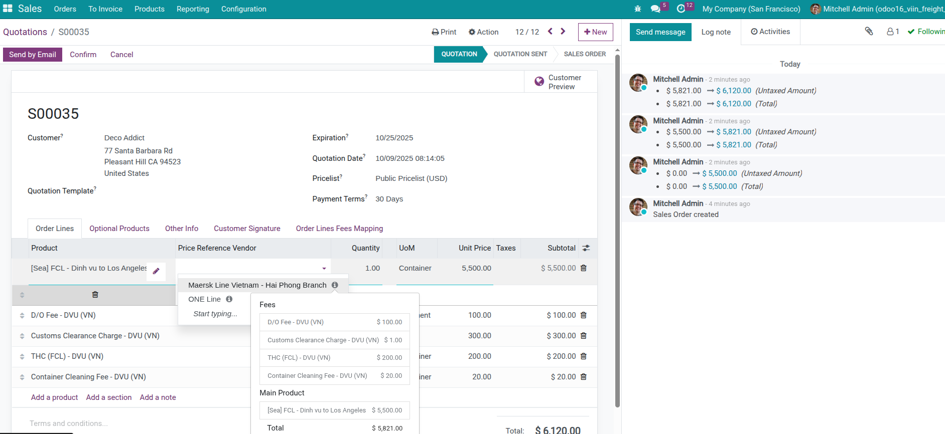Delete the D/O Fee line with trash icon
Viewport: 945px width, 434px height.
click(x=584, y=315)
